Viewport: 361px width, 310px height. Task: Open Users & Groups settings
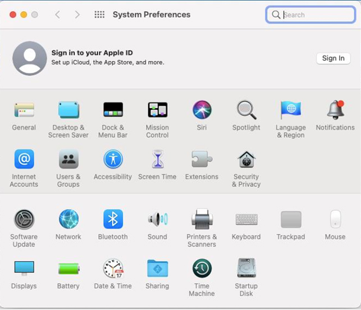68,159
